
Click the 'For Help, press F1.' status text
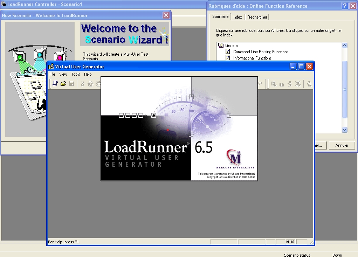64,242
